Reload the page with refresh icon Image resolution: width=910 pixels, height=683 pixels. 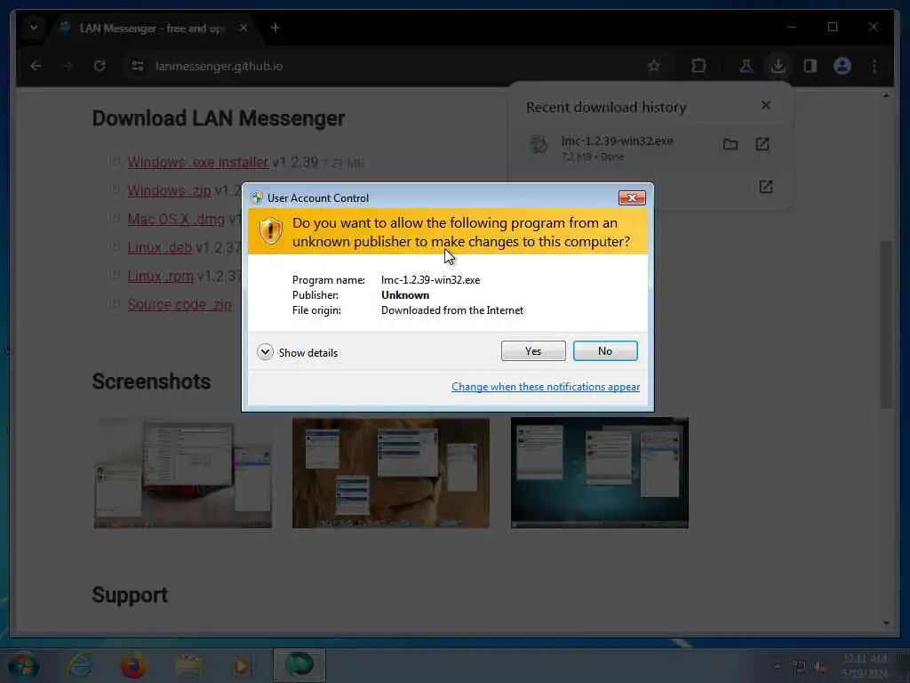pyautogui.click(x=100, y=66)
